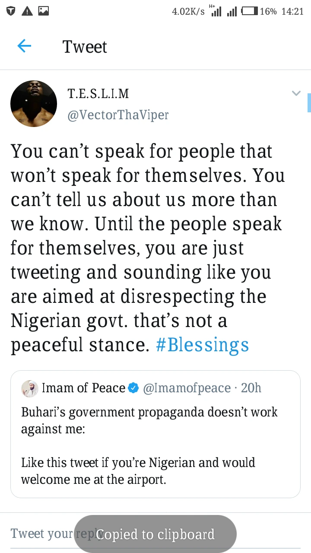Screen dimensions: 311x553
Task: Tap the battery icon in status bar
Action: pos(249,11)
